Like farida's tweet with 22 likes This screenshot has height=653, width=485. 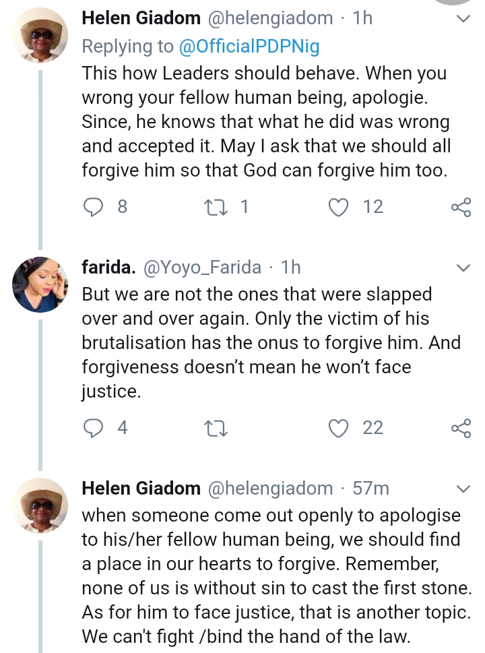337,427
